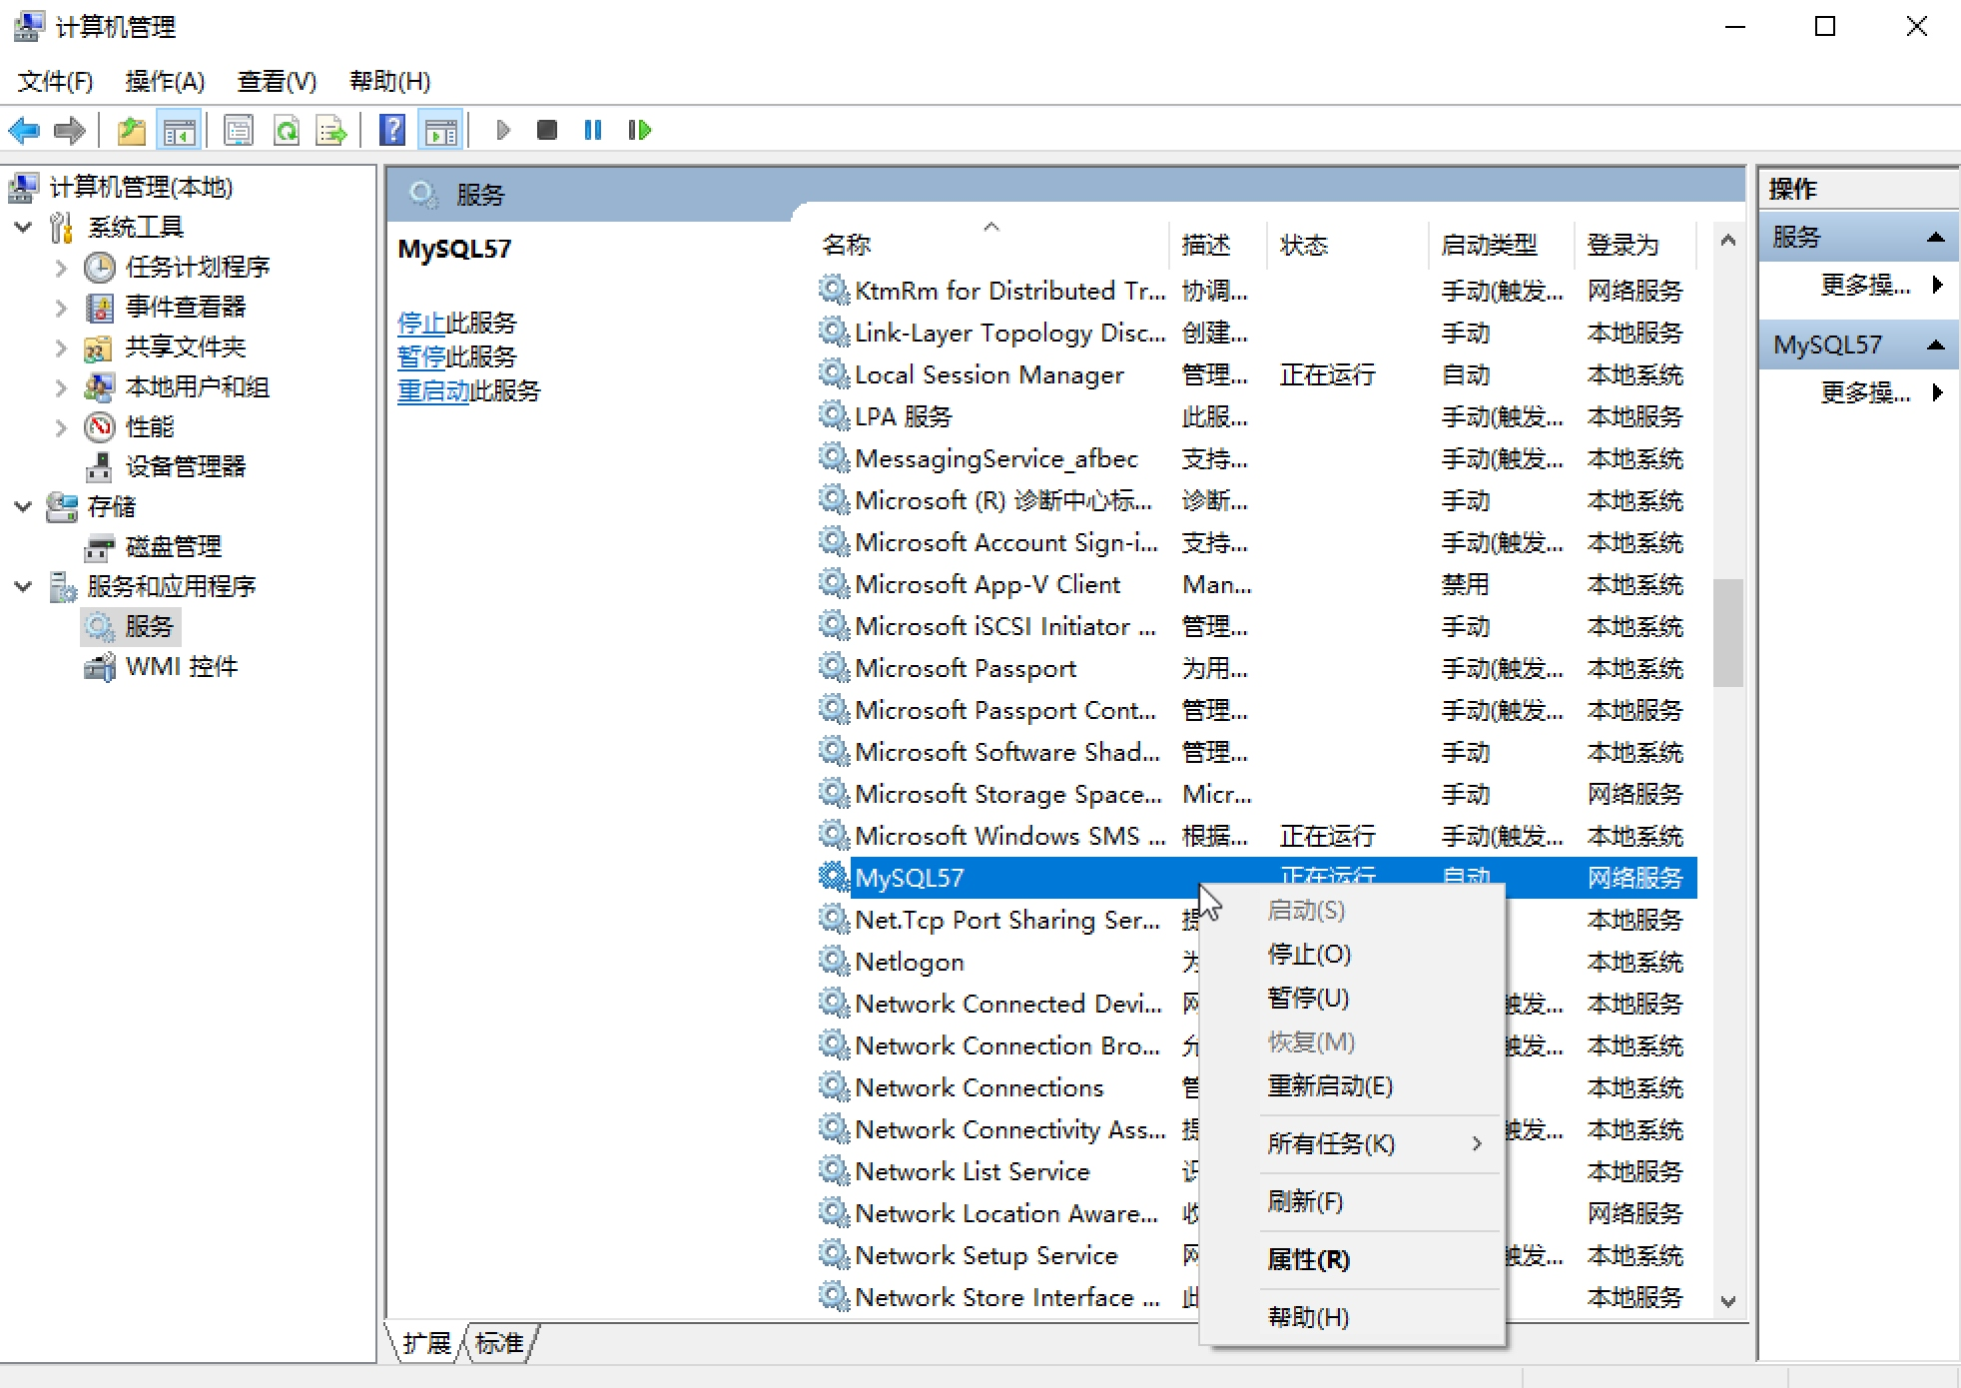Open the 查看(V) menu
The height and width of the screenshot is (1388, 1961).
click(275, 81)
